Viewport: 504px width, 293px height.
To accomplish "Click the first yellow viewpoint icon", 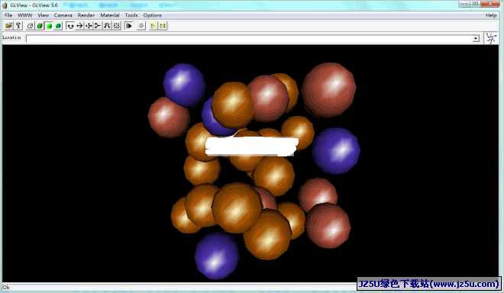I will 153,26.
